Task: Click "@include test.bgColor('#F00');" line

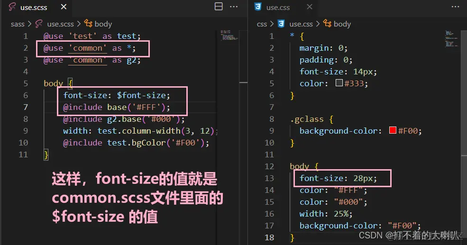Action: pos(136,143)
